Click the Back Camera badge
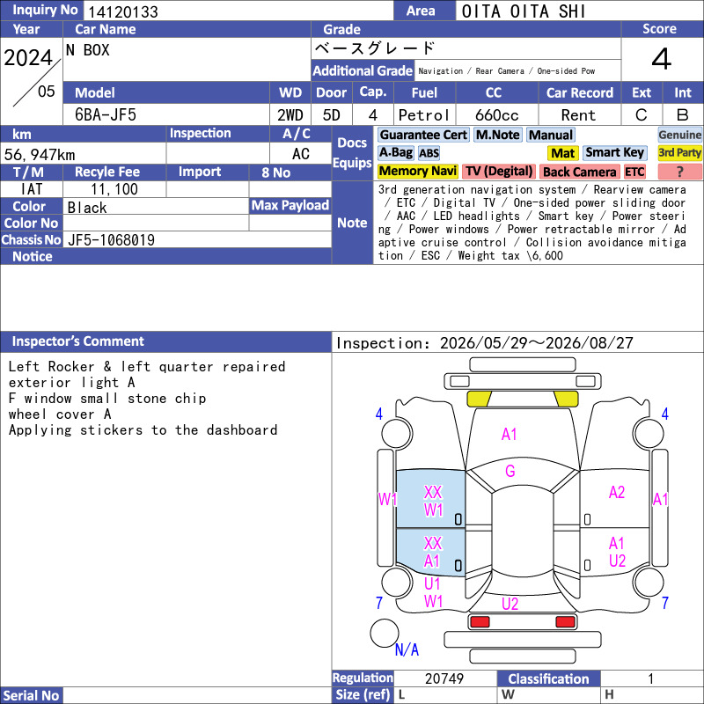Viewport: 704px width, 704px height. coord(579,172)
